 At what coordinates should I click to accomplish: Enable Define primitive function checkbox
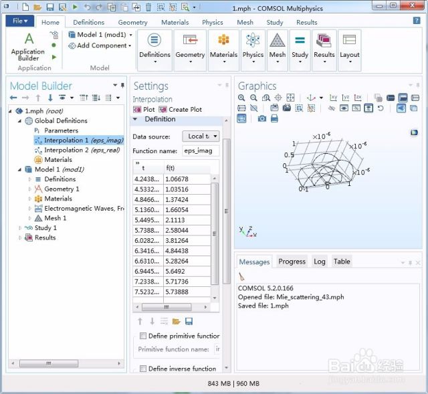point(143,336)
